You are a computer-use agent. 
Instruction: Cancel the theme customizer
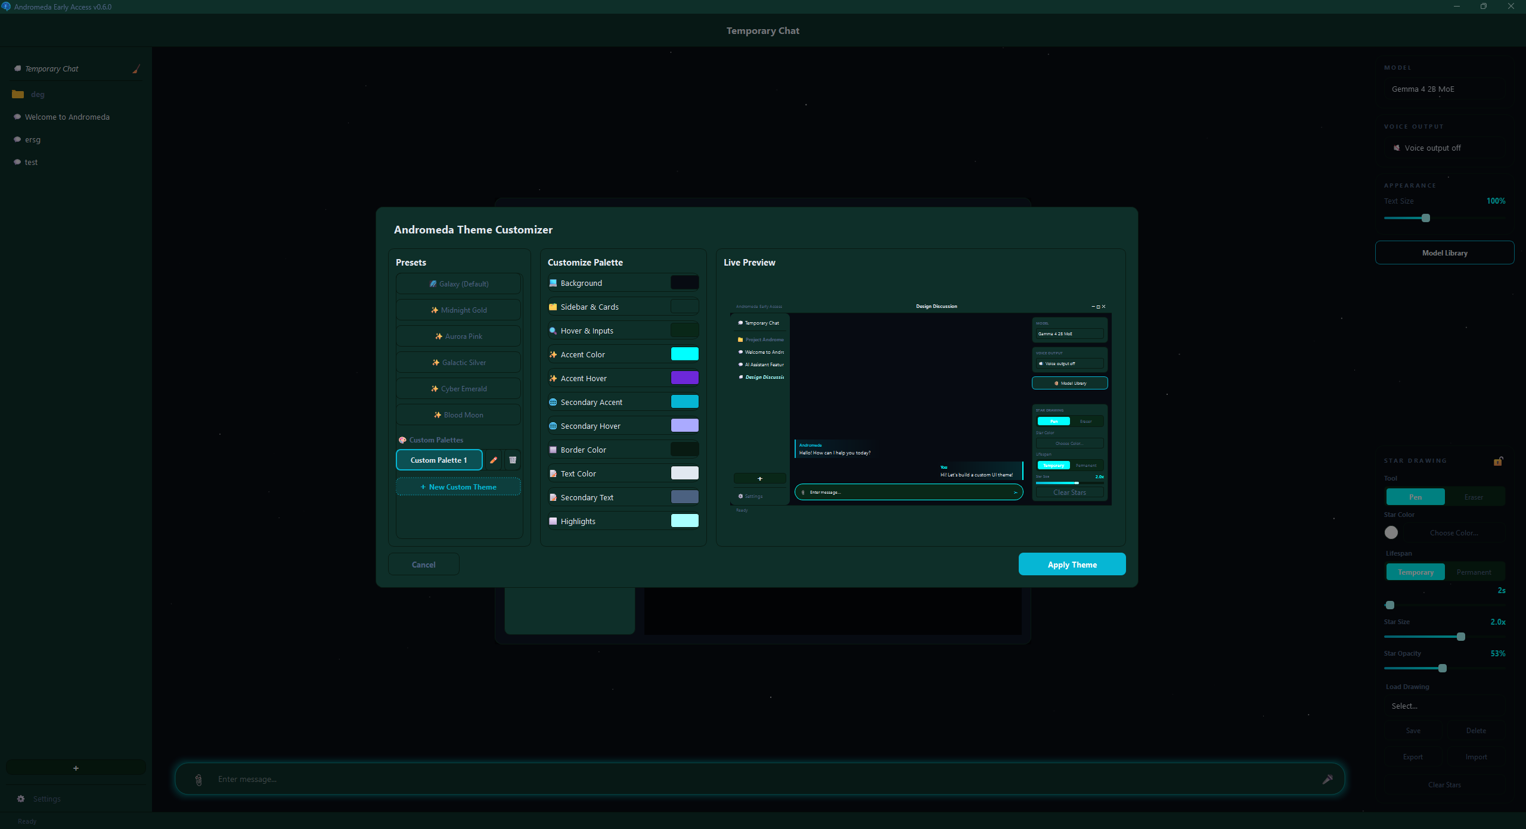pos(423,564)
